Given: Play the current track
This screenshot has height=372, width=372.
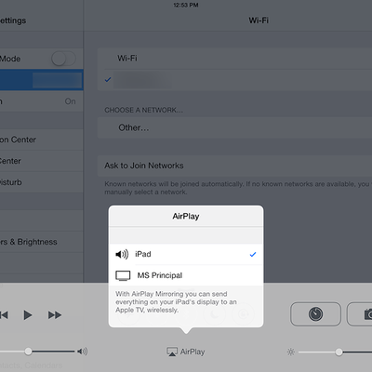Looking at the screenshot, I should (28, 315).
